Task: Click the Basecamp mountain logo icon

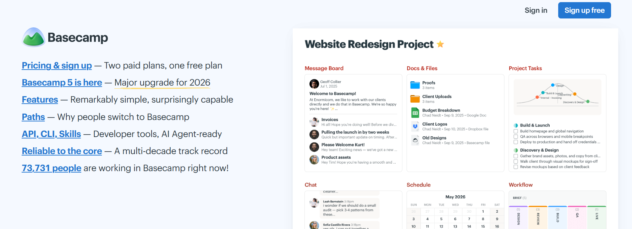Action: click(34, 37)
